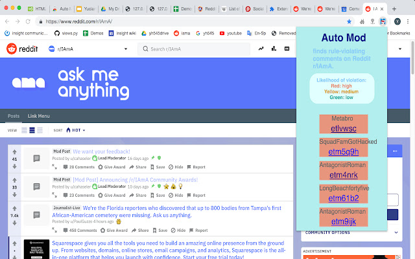Screen dimensions: 415x259
Task: Switch to the My Drive browser tab
Action: coord(111,8)
